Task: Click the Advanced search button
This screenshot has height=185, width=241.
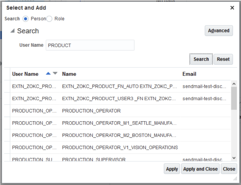Action: [x=219, y=31]
